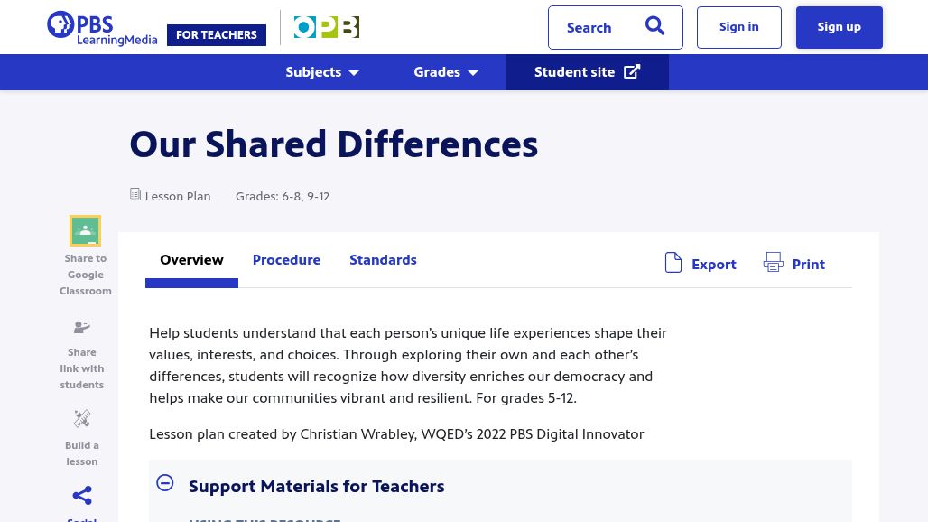Screen dimensions: 928x522
Task: Select the Overview tab
Action: 191,260
